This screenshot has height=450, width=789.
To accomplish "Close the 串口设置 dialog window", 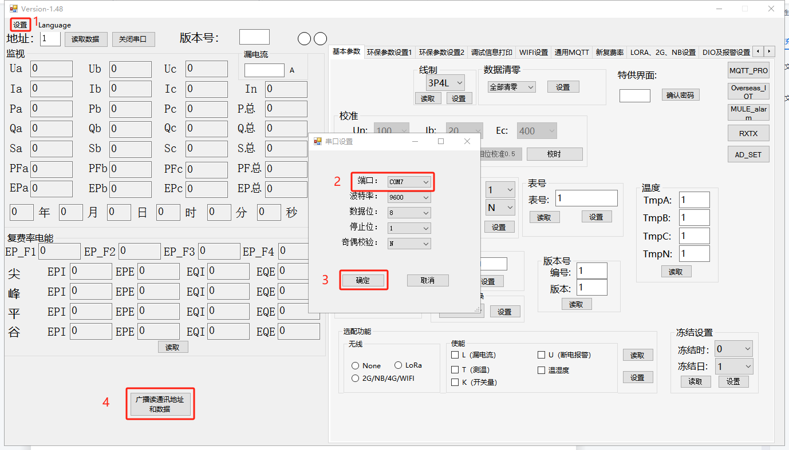I will click(x=467, y=141).
